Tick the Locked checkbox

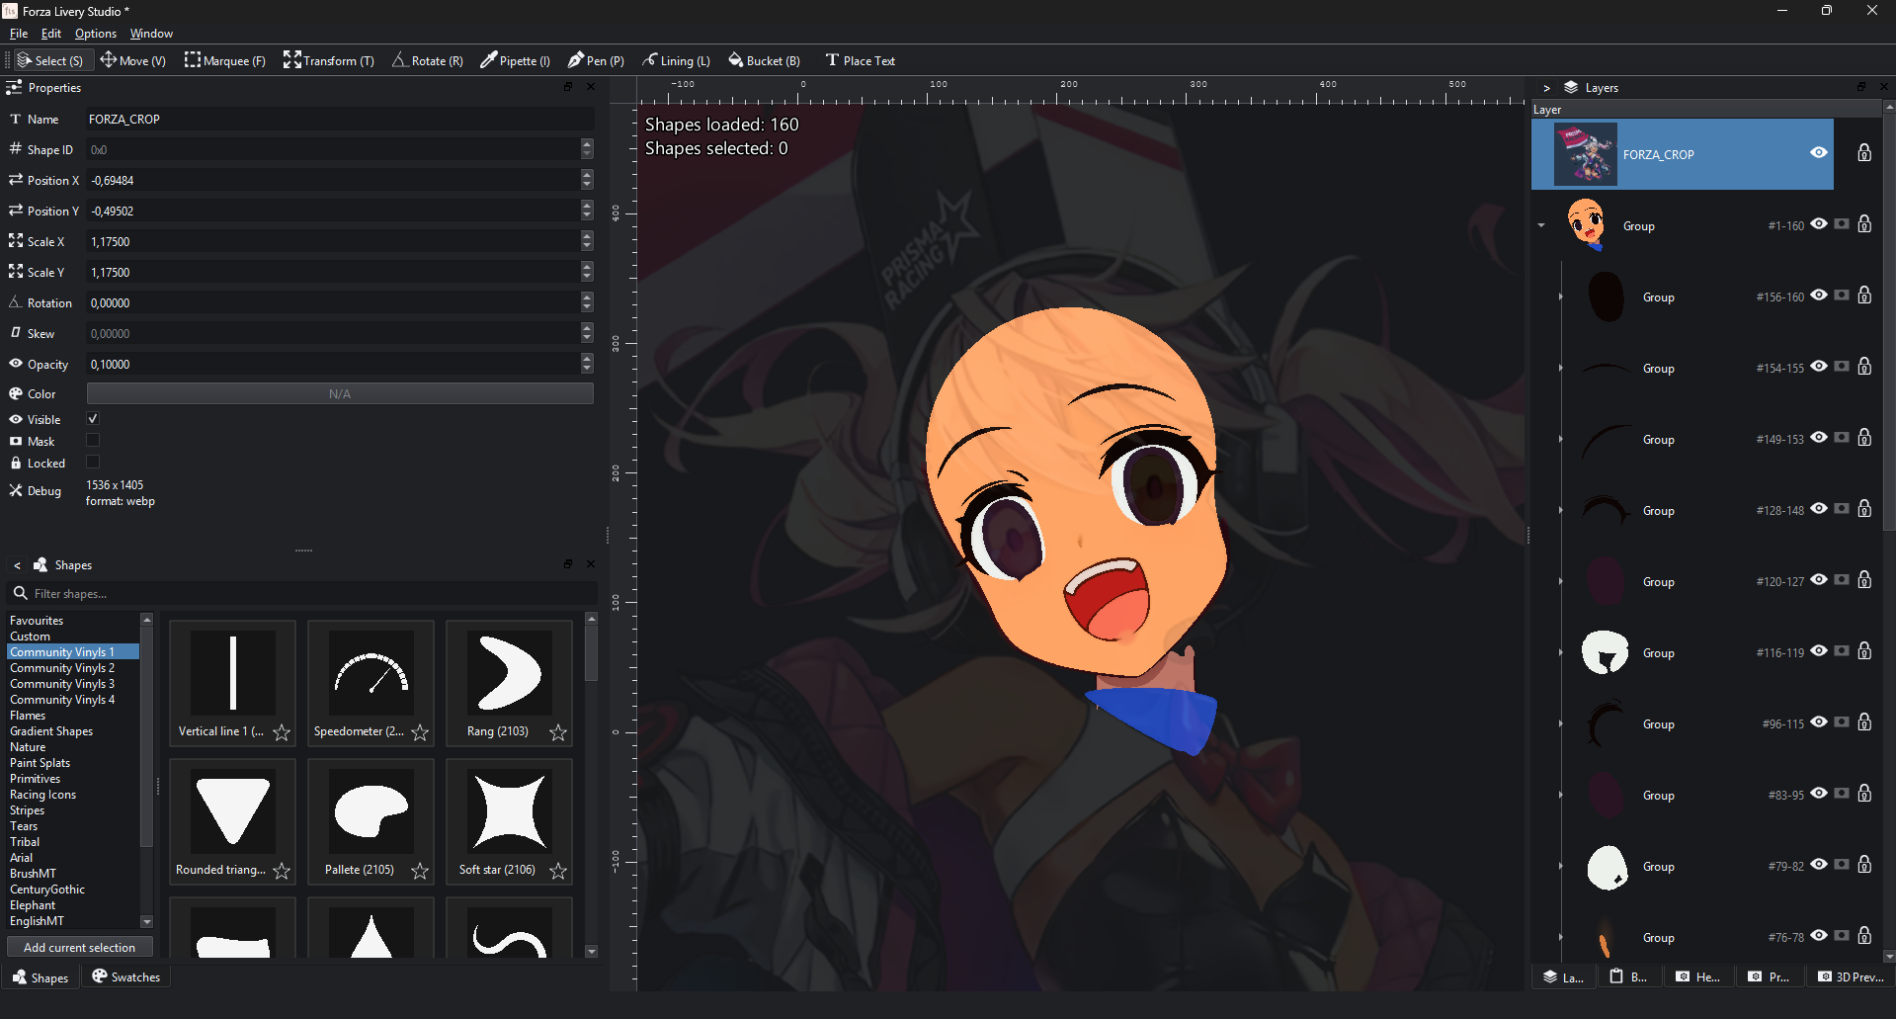pyautogui.click(x=93, y=463)
